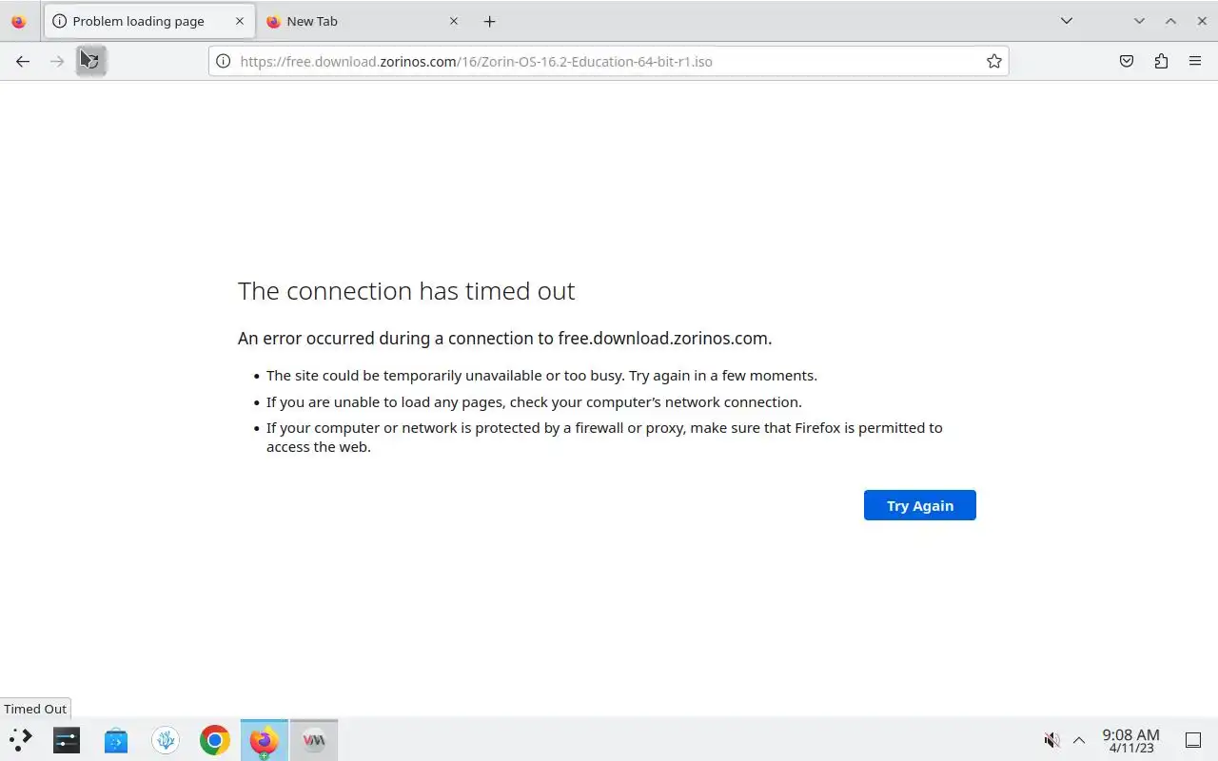Open the blue coral app taskbar icon
The height and width of the screenshot is (761, 1218).
(x=166, y=740)
